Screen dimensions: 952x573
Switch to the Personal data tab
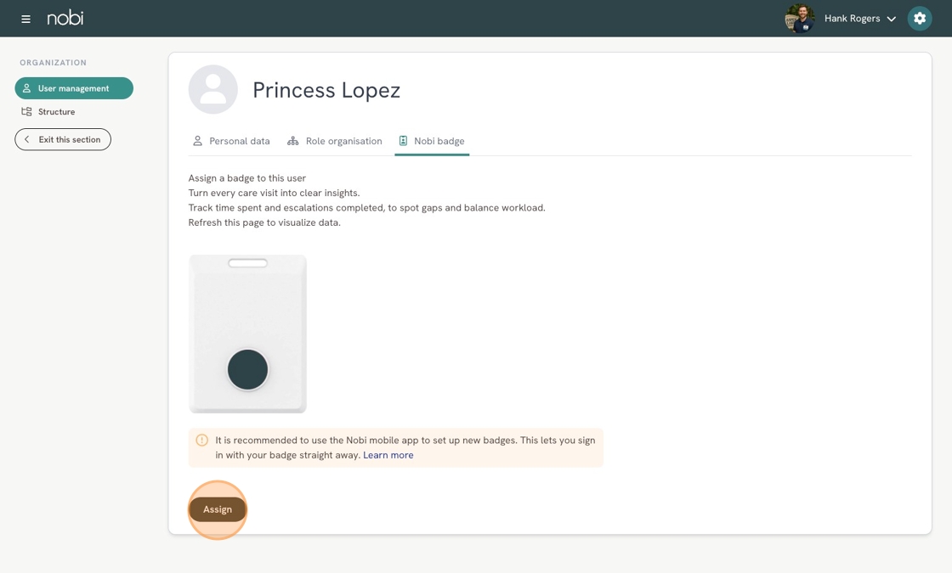pos(231,141)
